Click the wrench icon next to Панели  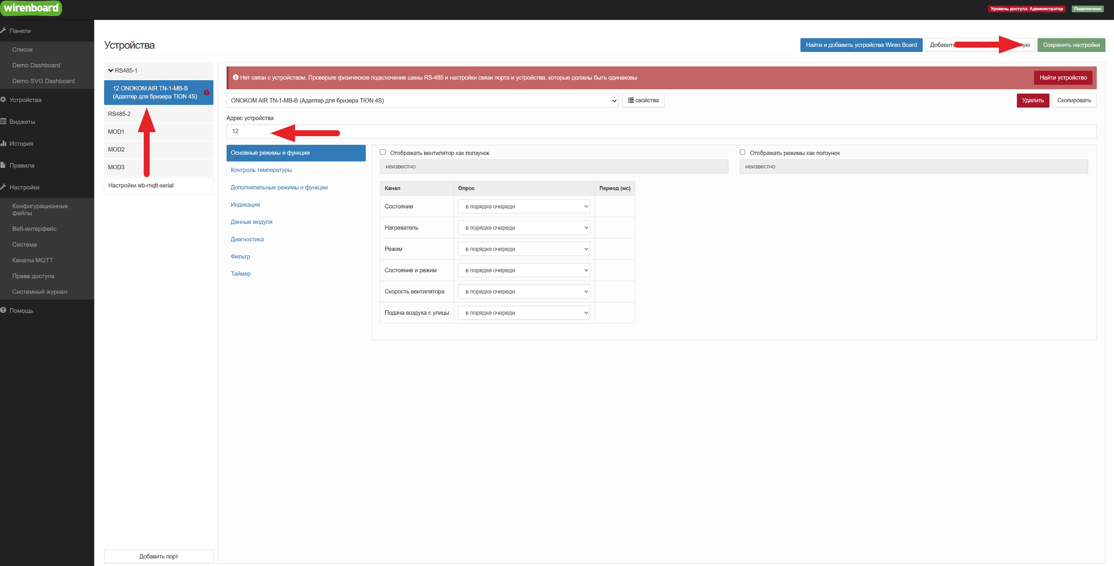point(4,30)
